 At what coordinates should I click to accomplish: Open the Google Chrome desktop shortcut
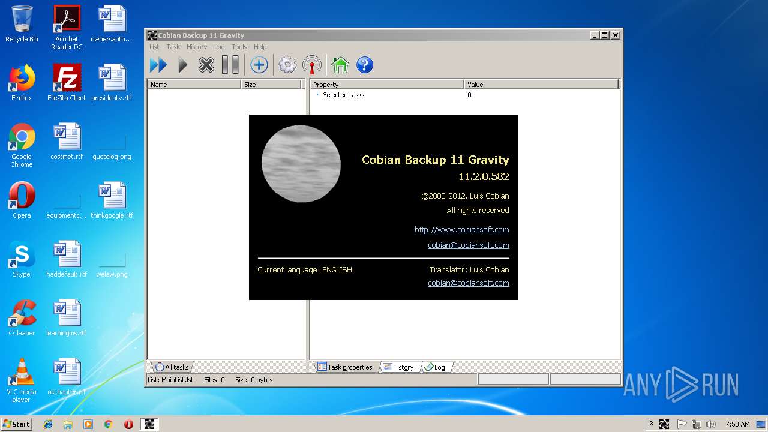(x=22, y=145)
